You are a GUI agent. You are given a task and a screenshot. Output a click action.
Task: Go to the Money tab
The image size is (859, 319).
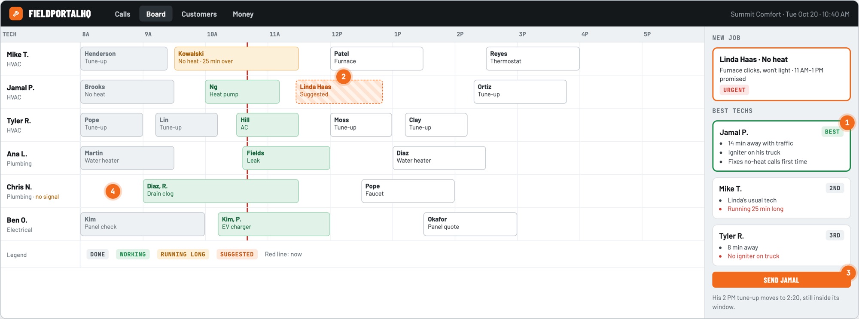point(243,14)
